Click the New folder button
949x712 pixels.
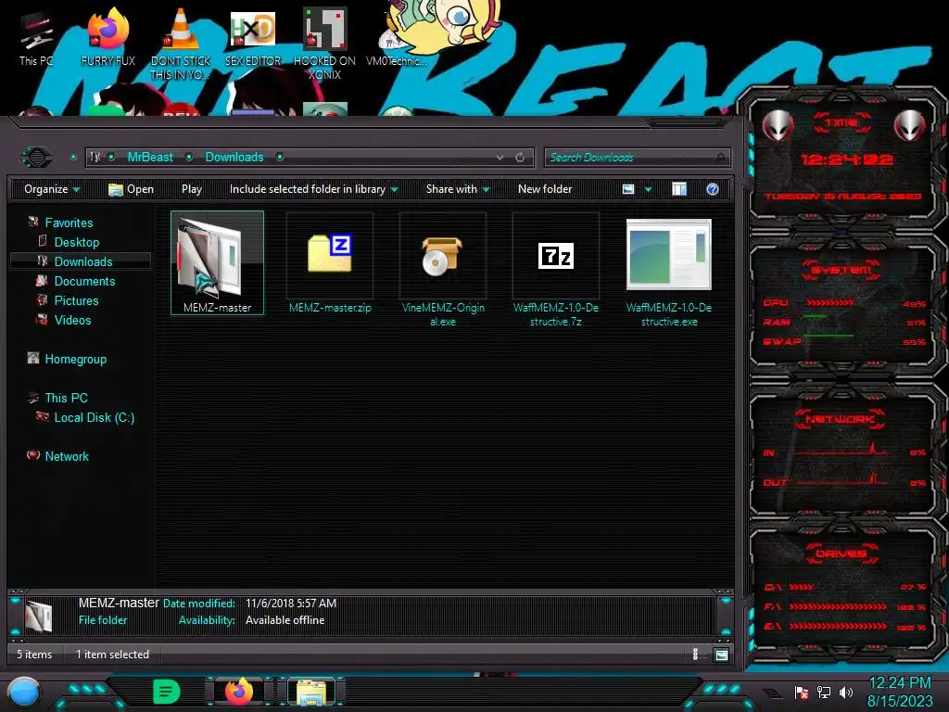click(x=545, y=189)
